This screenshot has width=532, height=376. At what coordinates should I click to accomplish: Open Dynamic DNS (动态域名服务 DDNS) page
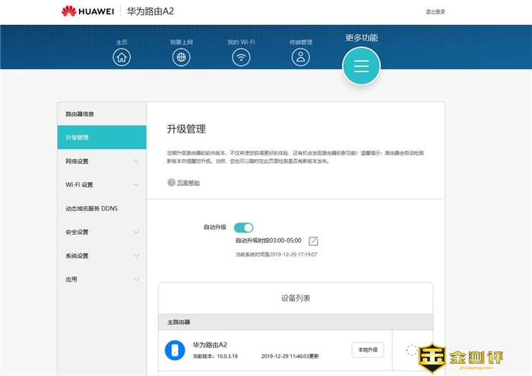(101, 209)
